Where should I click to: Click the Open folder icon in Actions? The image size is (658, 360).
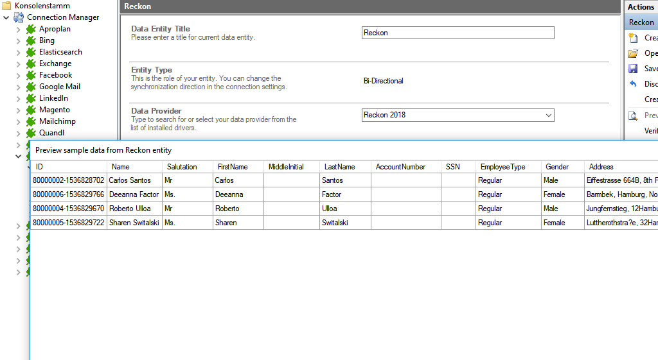(x=633, y=53)
